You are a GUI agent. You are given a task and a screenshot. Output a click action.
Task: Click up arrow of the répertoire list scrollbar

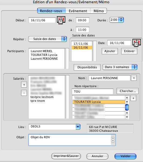coord(127,97)
